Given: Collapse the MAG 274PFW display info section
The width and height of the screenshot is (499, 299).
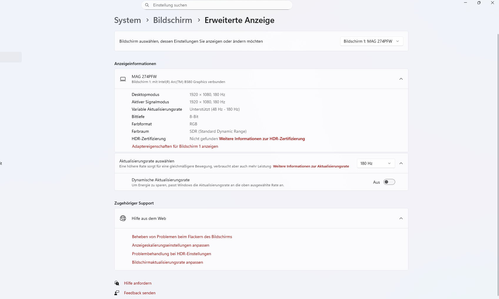Looking at the screenshot, I should tap(401, 79).
